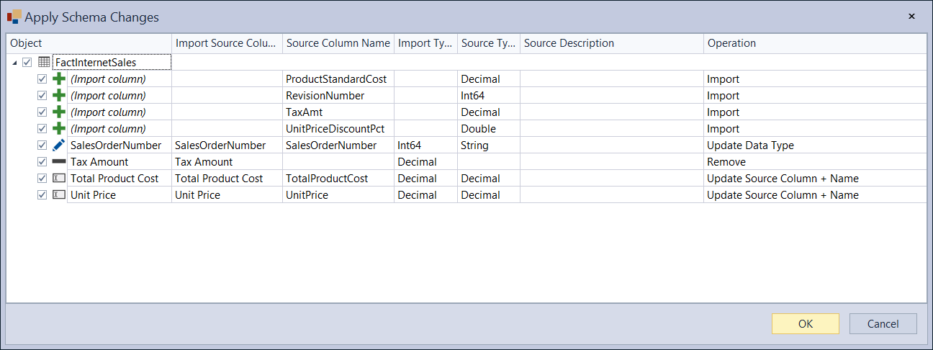
Task: Click the FactInternetSales table icon
Action: click(44, 63)
